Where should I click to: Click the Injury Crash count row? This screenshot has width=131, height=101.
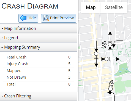point(39,64)
